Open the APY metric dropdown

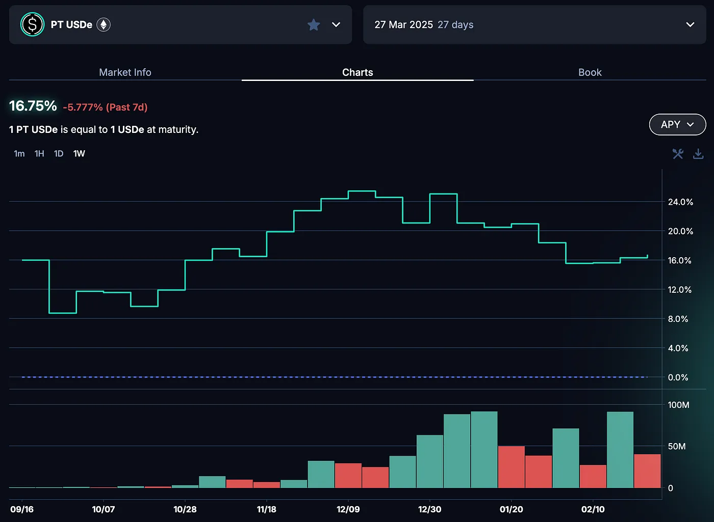[677, 124]
